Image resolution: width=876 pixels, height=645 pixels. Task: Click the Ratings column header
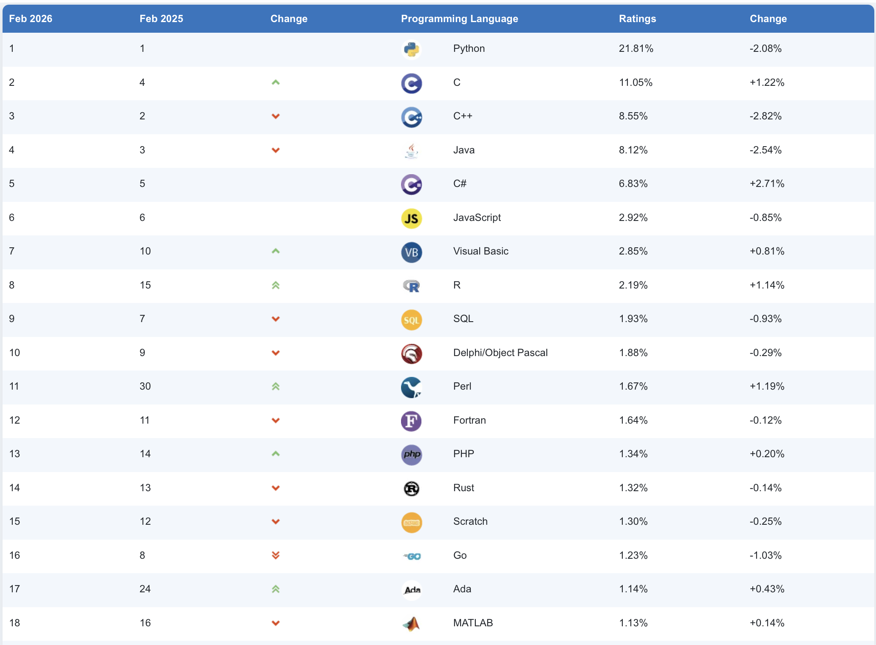coord(637,19)
